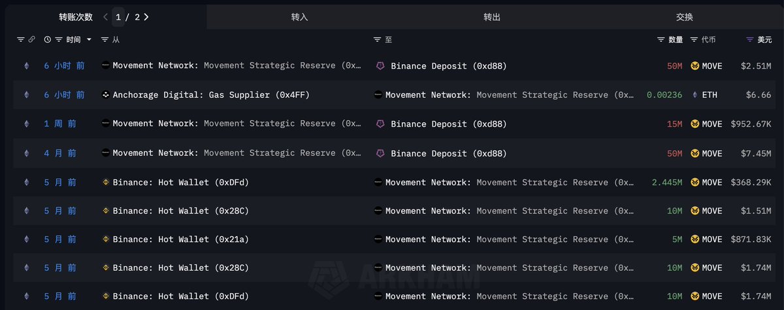Expand the 时间 sort dropdown arrow
The width and height of the screenshot is (784, 310).
click(x=89, y=40)
